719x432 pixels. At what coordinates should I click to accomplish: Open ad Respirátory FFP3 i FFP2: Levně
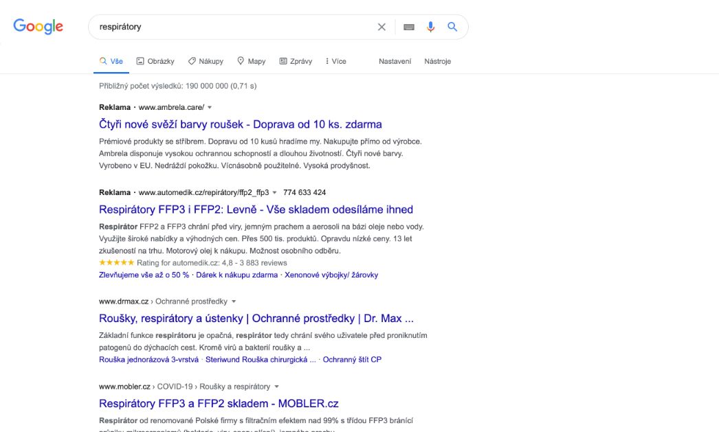click(256, 209)
